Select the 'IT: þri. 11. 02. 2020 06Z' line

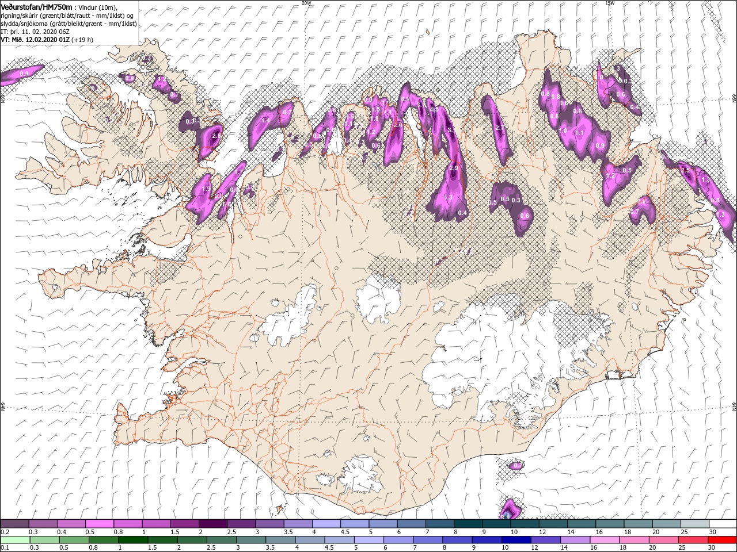(x=35, y=32)
